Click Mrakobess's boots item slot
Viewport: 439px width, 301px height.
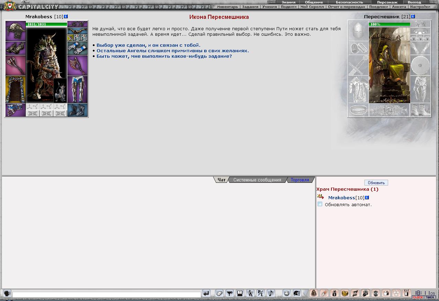tap(77, 110)
